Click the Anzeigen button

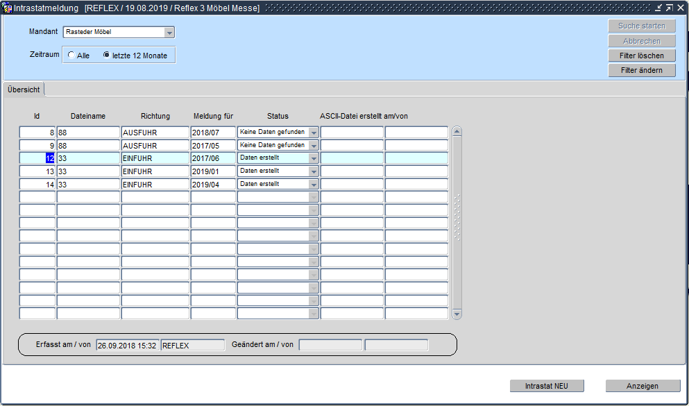[x=642, y=386]
